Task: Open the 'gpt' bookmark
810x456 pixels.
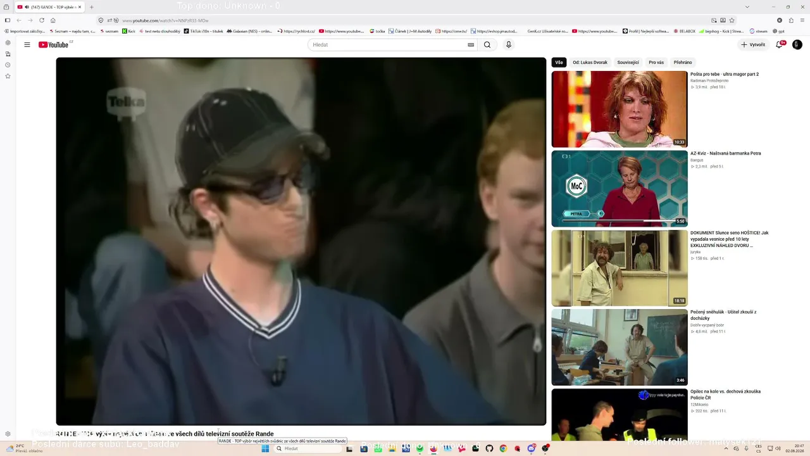Action: pyautogui.click(x=779, y=31)
